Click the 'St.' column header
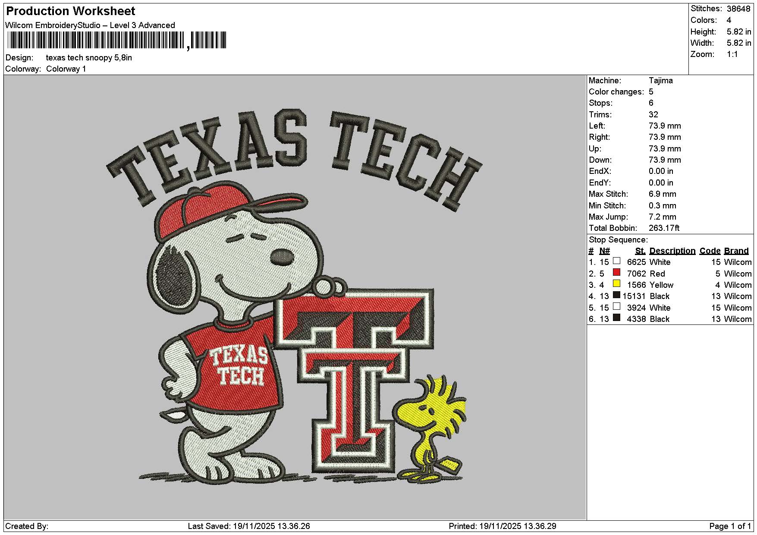 pyautogui.click(x=641, y=251)
